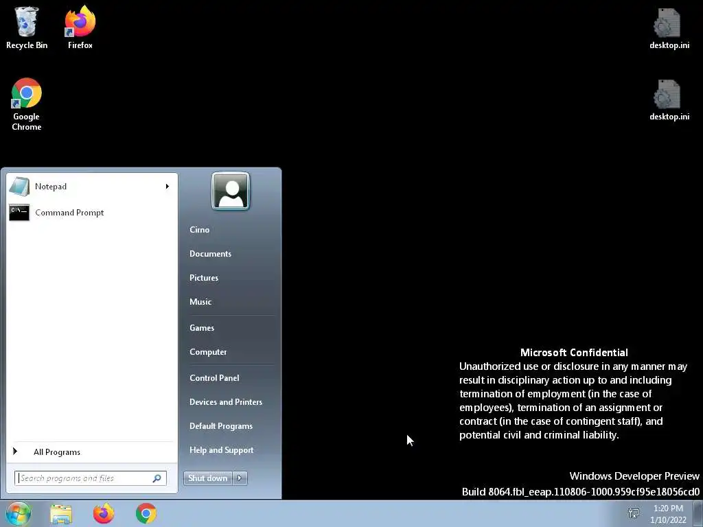Expand Notepad recent files arrow
The height and width of the screenshot is (527, 703).
[x=168, y=187]
